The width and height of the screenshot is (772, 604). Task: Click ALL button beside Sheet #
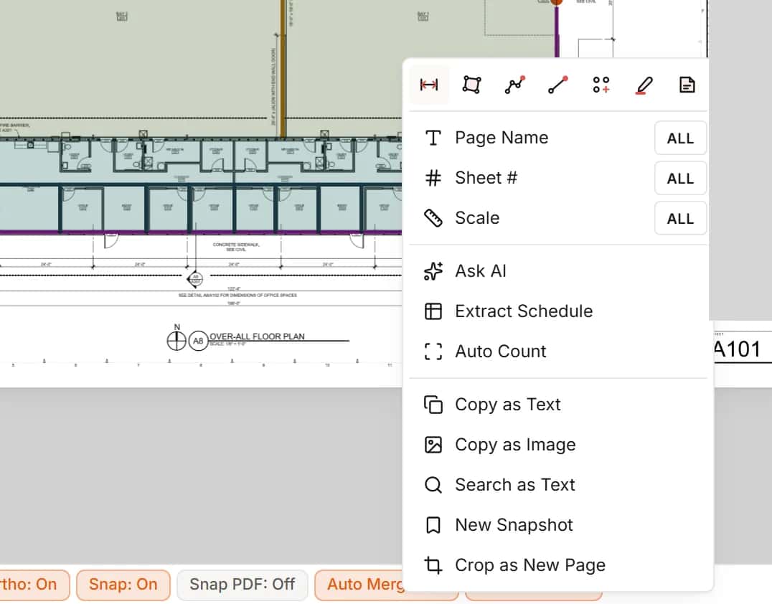tap(680, 178)
